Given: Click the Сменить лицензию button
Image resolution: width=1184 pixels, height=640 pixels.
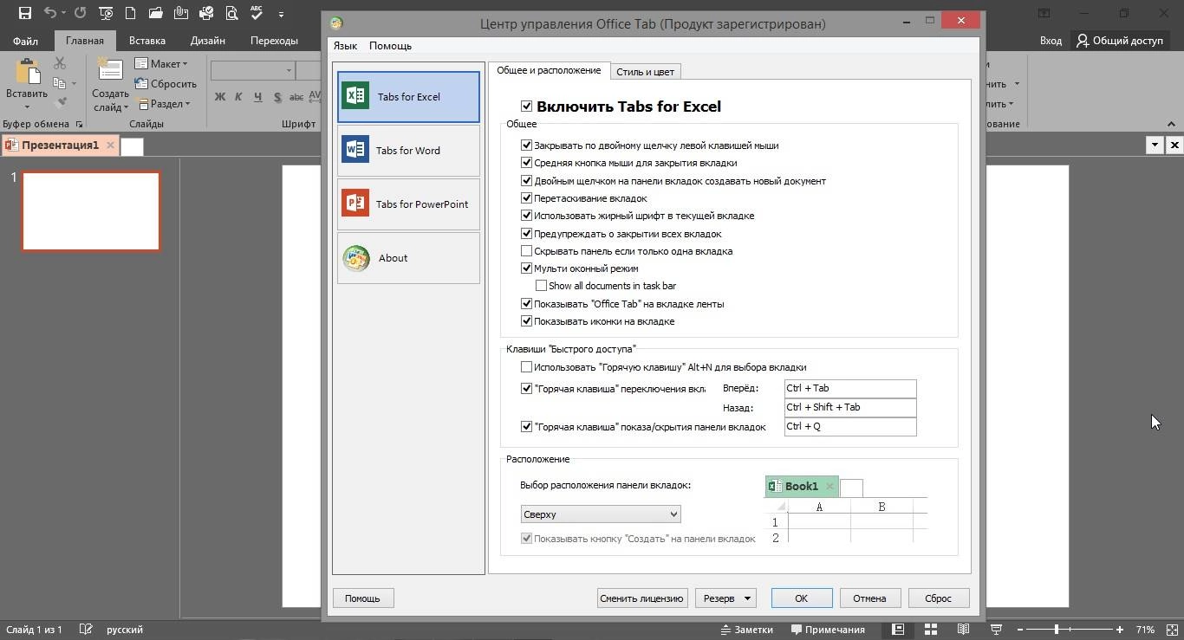Looking at the screenshot, I should [643, 598].
